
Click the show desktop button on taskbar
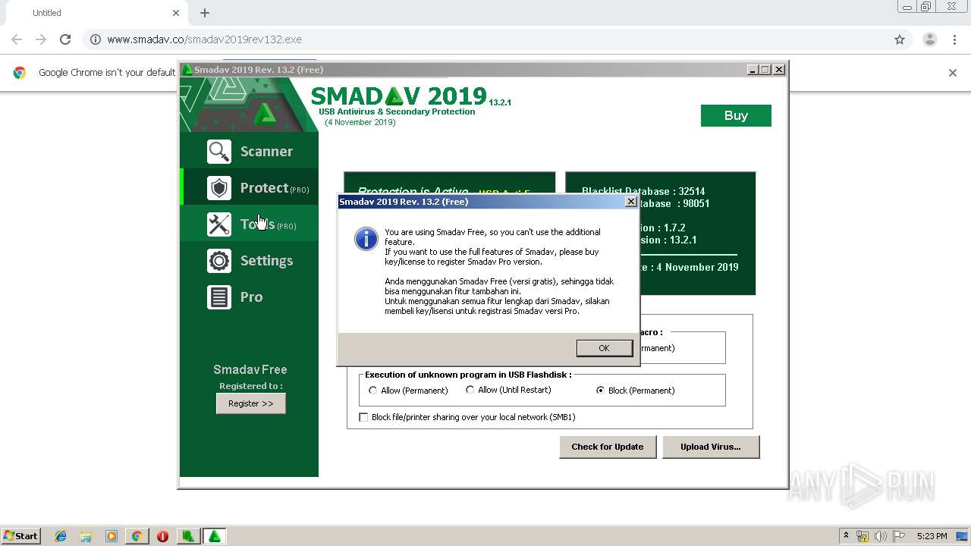963,536
